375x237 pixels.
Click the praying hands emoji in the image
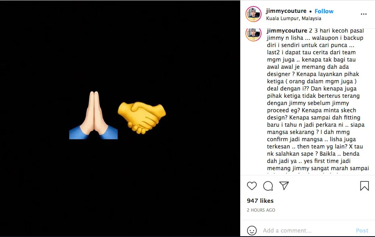click(x=93, y=115)
